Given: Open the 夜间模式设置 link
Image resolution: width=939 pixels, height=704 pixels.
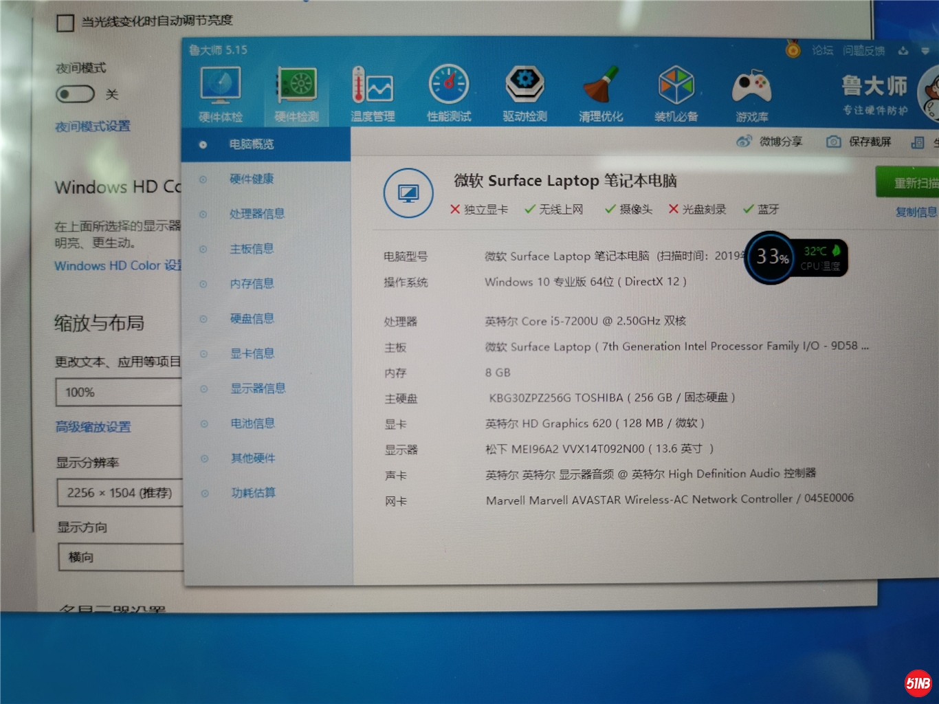Looking at the screenshot, I should coord(93,126).
